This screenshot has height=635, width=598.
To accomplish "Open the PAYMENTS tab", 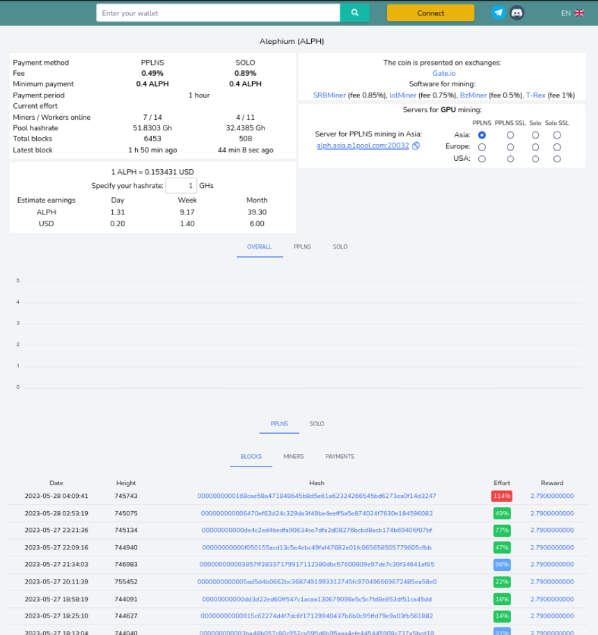I will (x=340, y=457).
